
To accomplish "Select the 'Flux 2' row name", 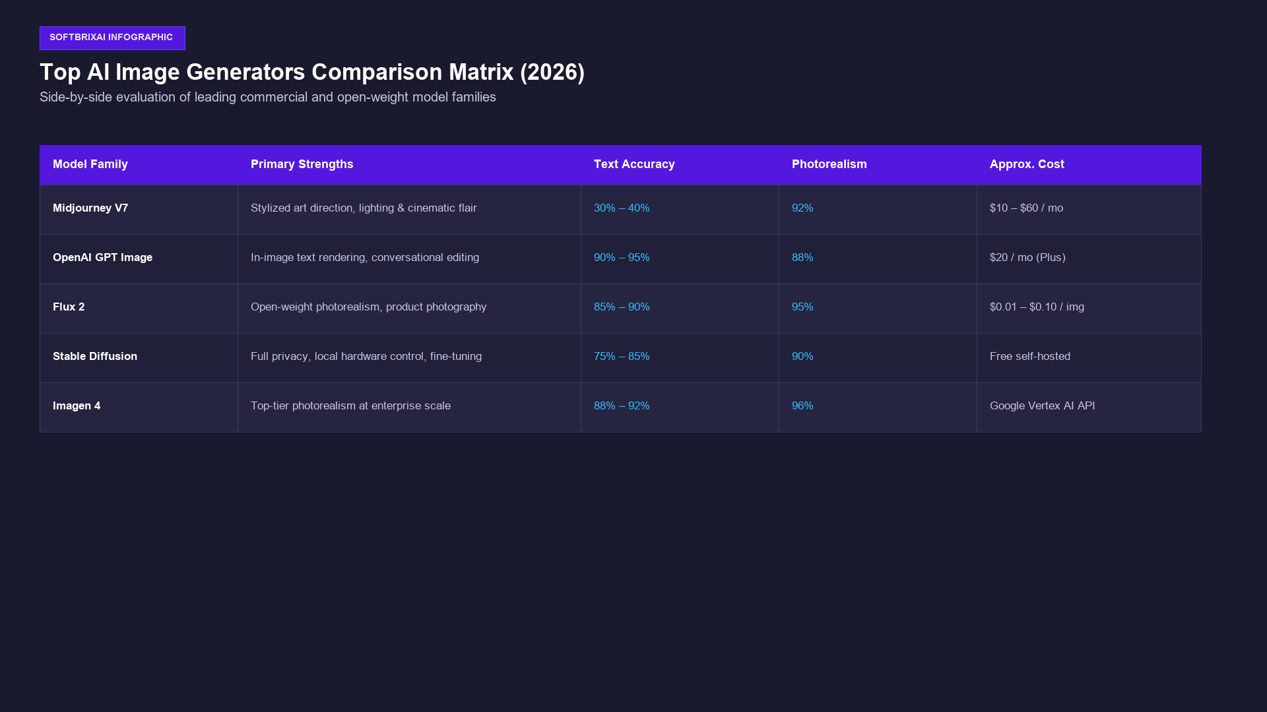I will click(x=69, y=307).
